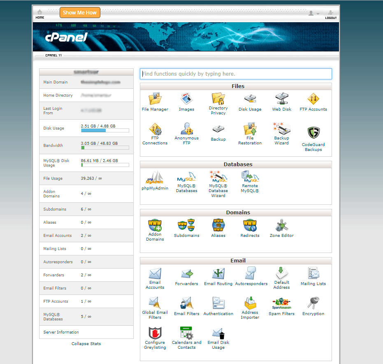
Task: Open the Encryption keys icon
Action: pyautogui.click(x=313, y=303)
